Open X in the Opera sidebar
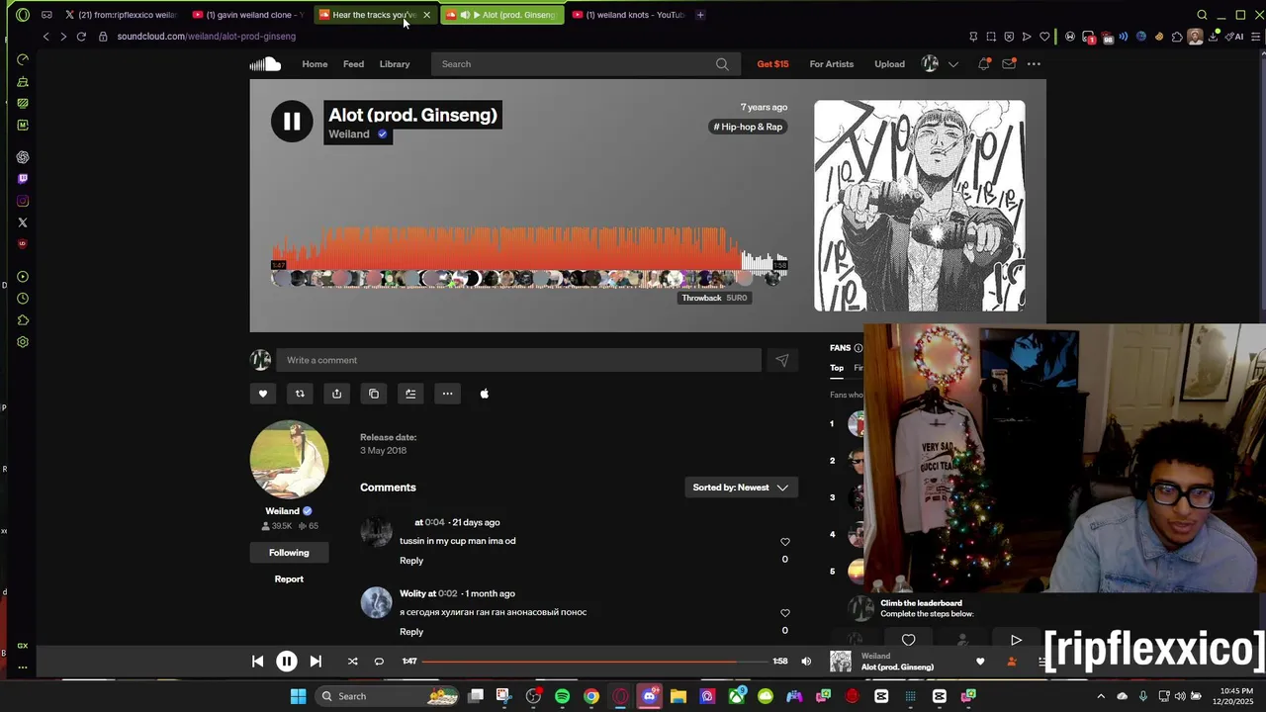1266x712 pixels. 23,222
